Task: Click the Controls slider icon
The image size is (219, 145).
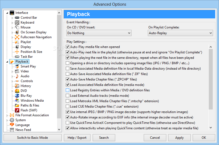Action: pos(17,81)
